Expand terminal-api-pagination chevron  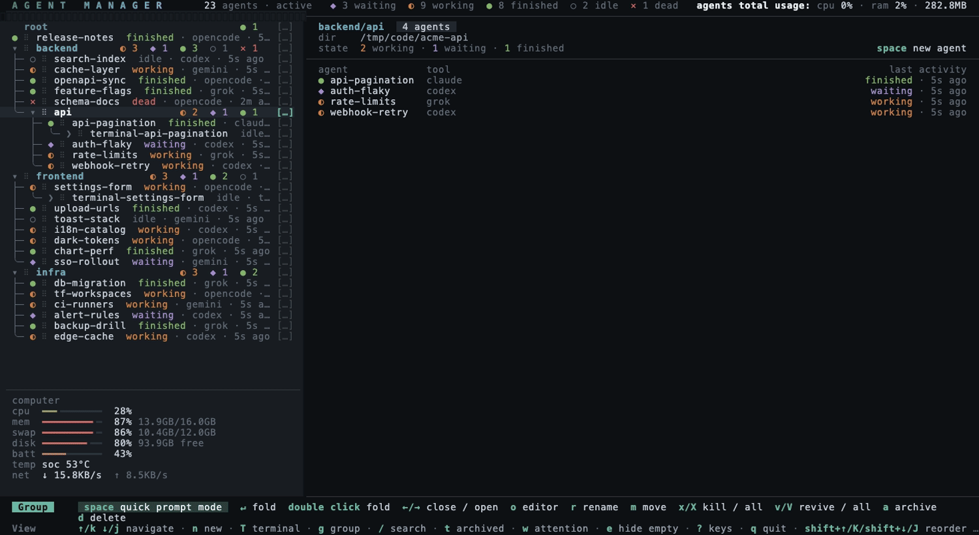[69, 134]
